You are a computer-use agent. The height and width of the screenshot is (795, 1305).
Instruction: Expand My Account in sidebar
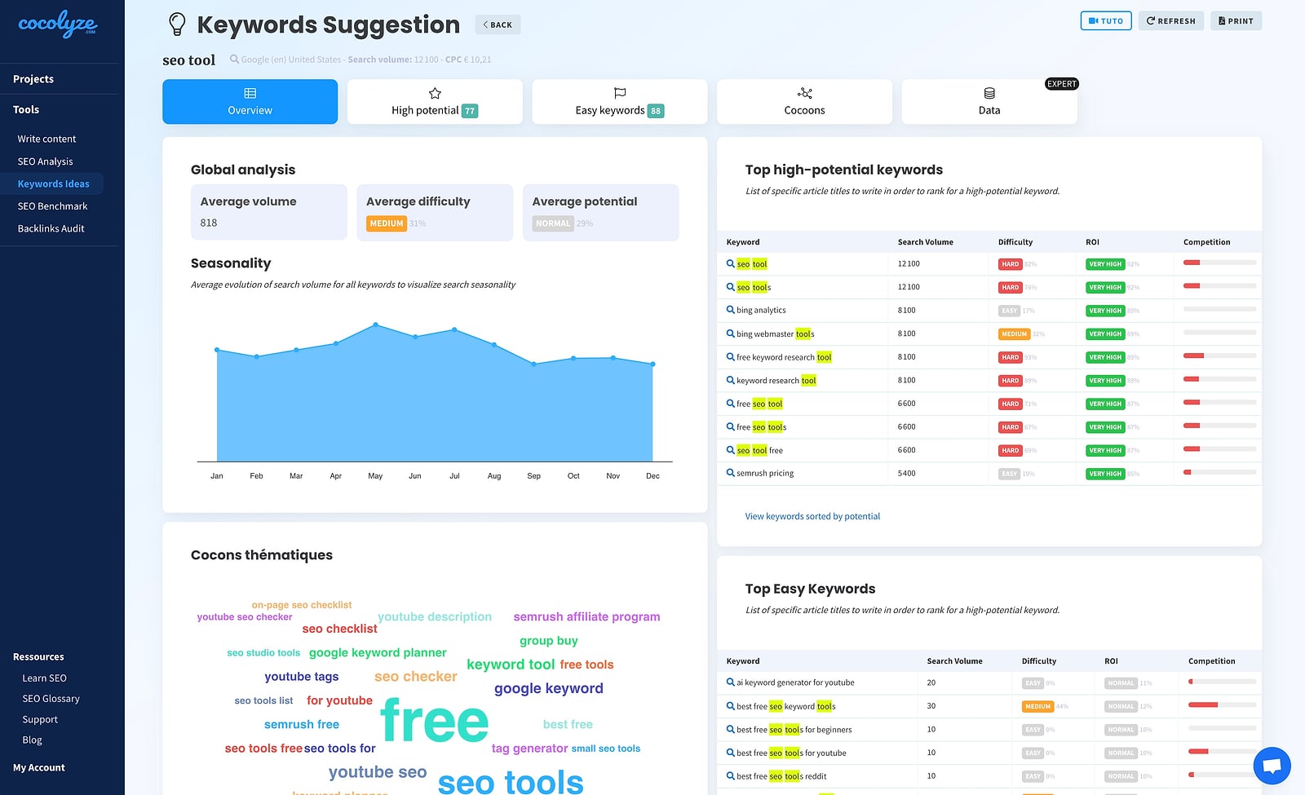pyautogui.click(x=39, y=767)
